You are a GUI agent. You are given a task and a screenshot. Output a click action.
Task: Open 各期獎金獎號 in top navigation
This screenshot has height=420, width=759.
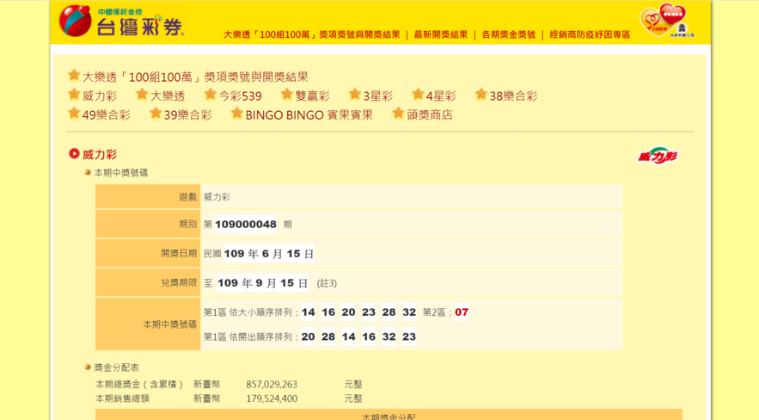508,34
